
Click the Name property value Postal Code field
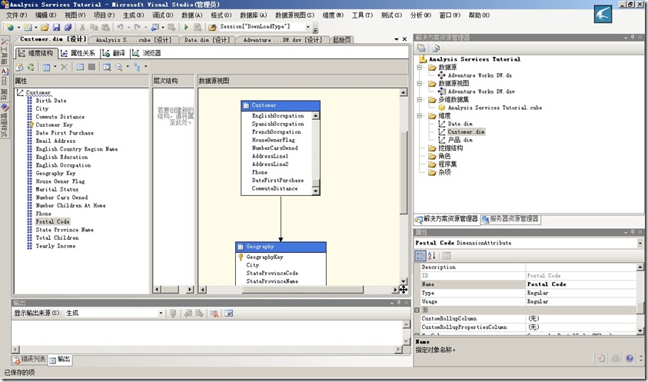pos(580,284)
